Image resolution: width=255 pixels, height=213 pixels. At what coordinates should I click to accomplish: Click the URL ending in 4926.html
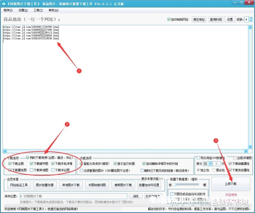[x=31, y=35]
